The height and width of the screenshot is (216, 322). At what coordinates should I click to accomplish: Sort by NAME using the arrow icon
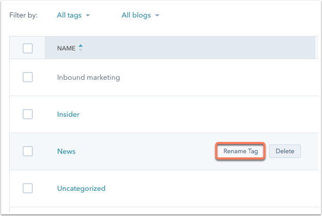81,48
